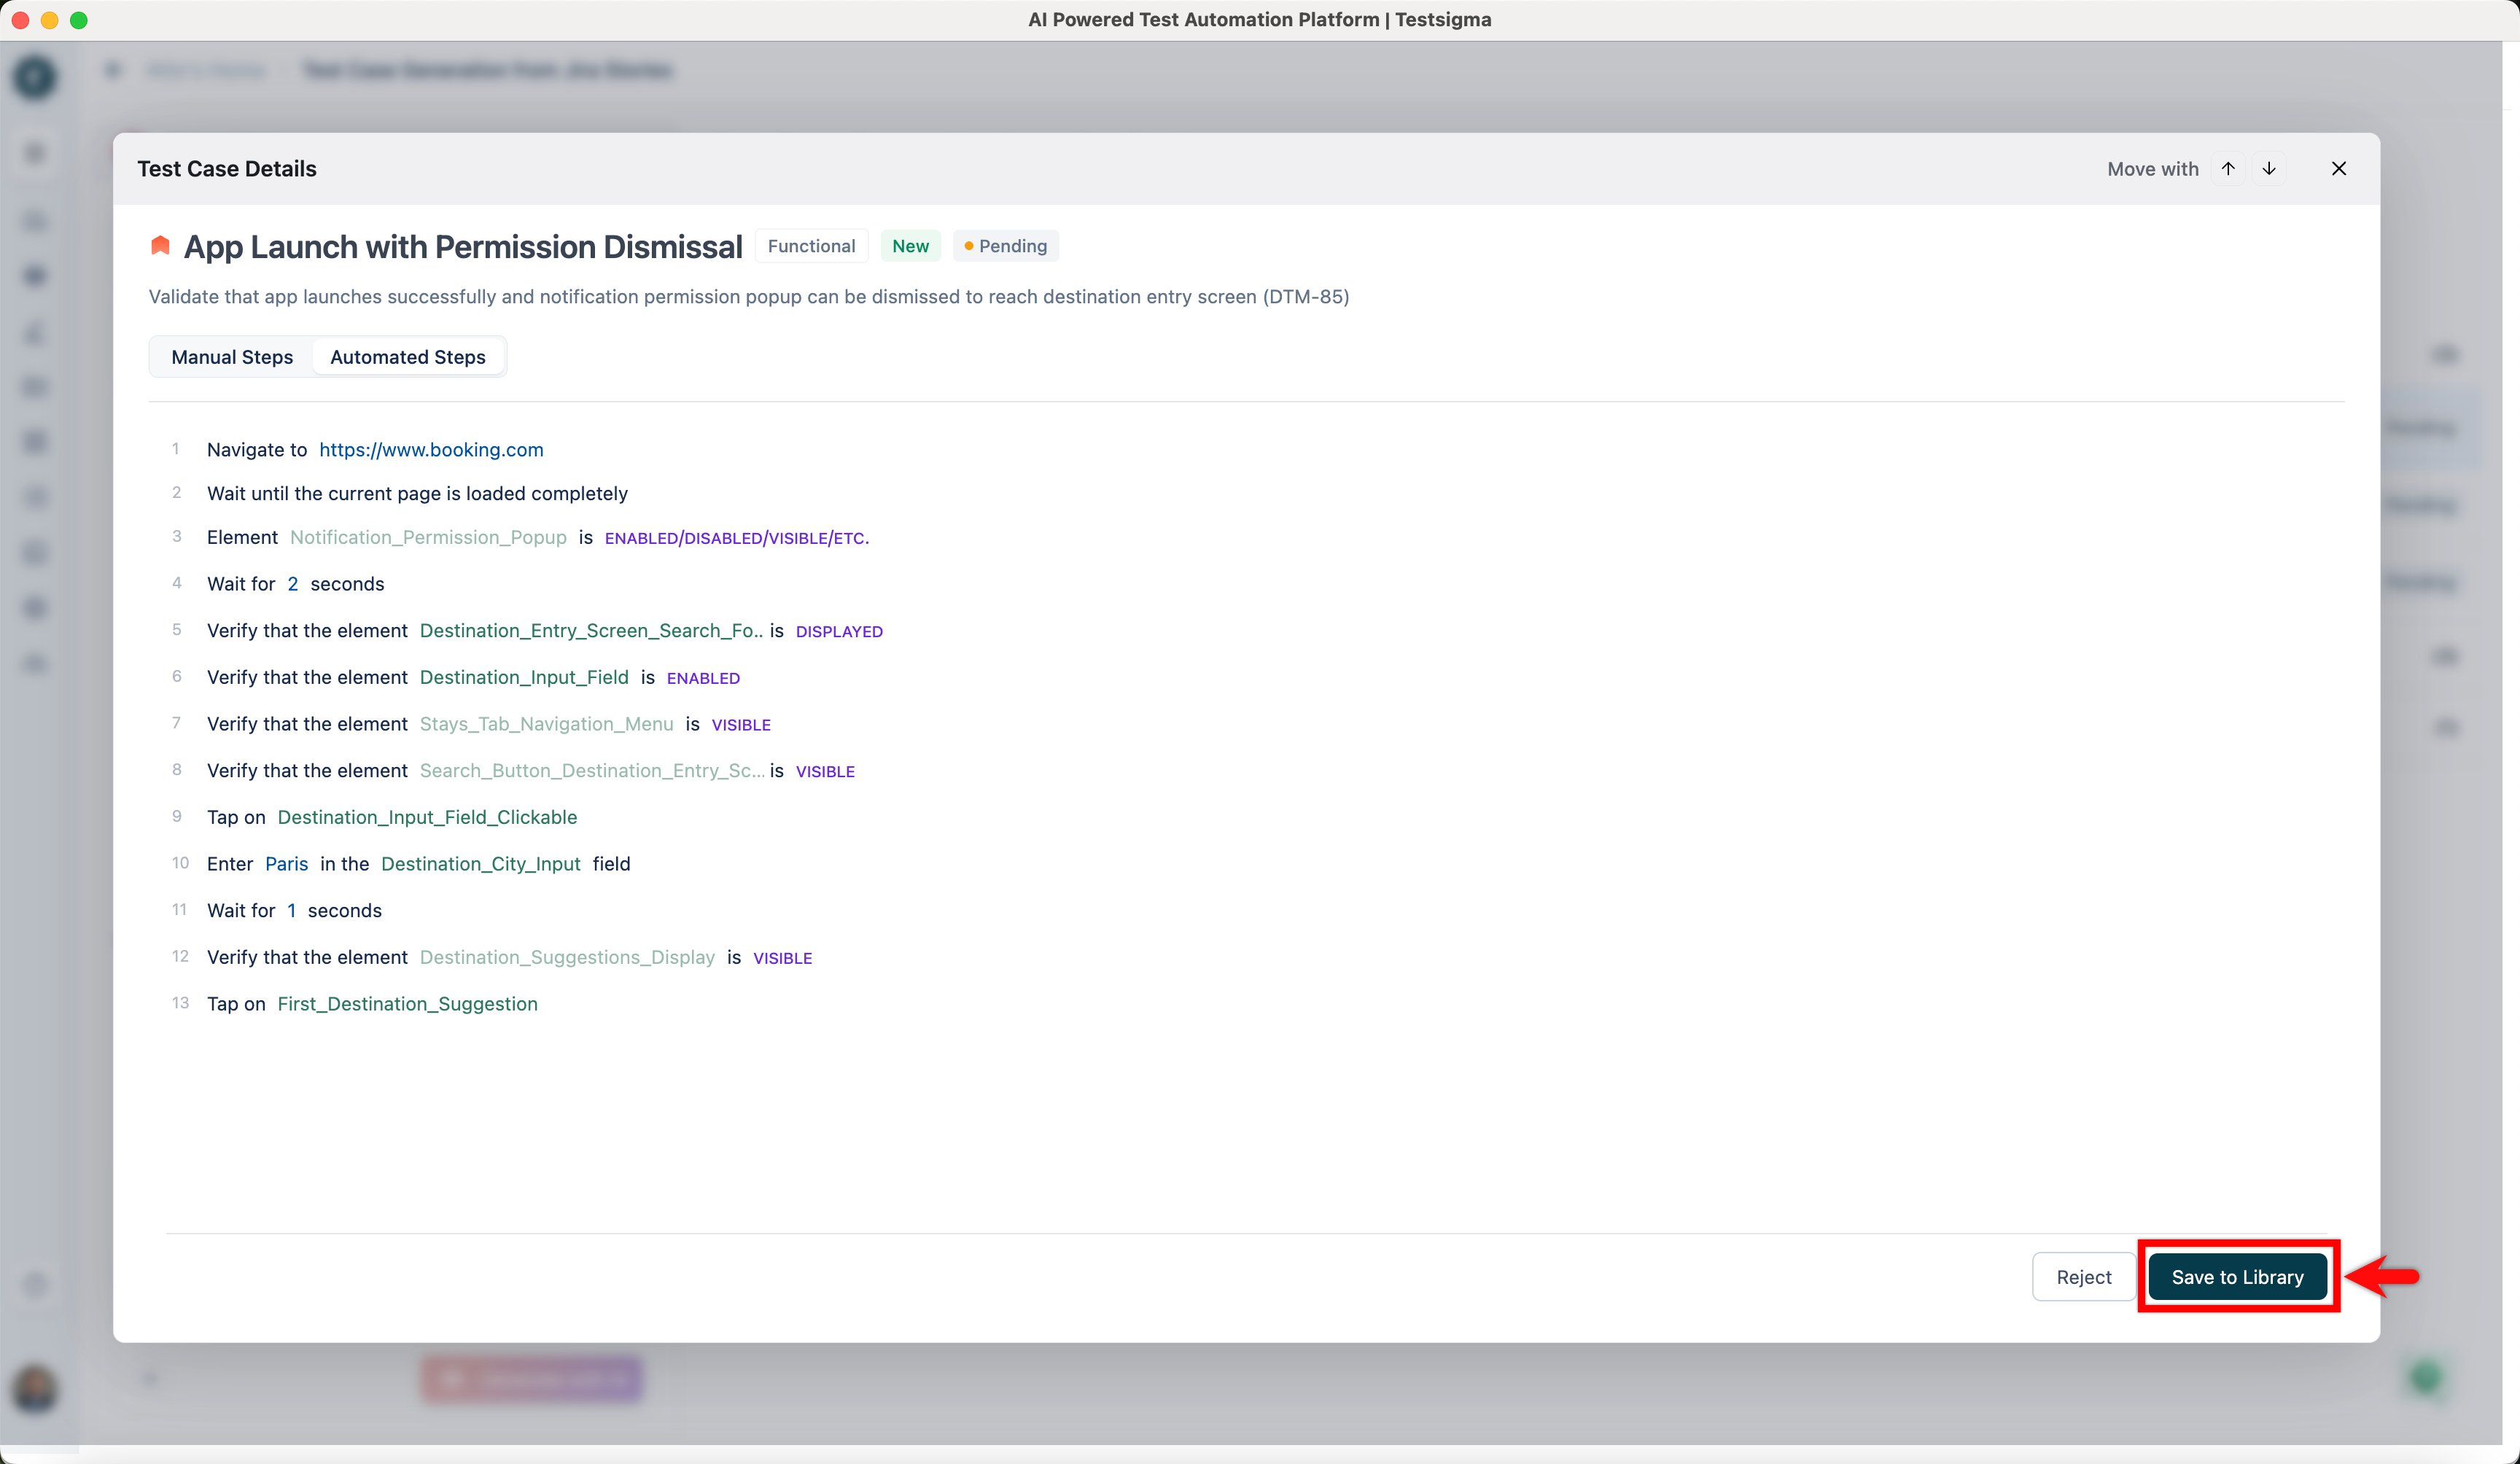Switch to the Manual Steps tab
Image resolution: width=2520 pixels, height=1464 pixels.
(x=232, y=357)
